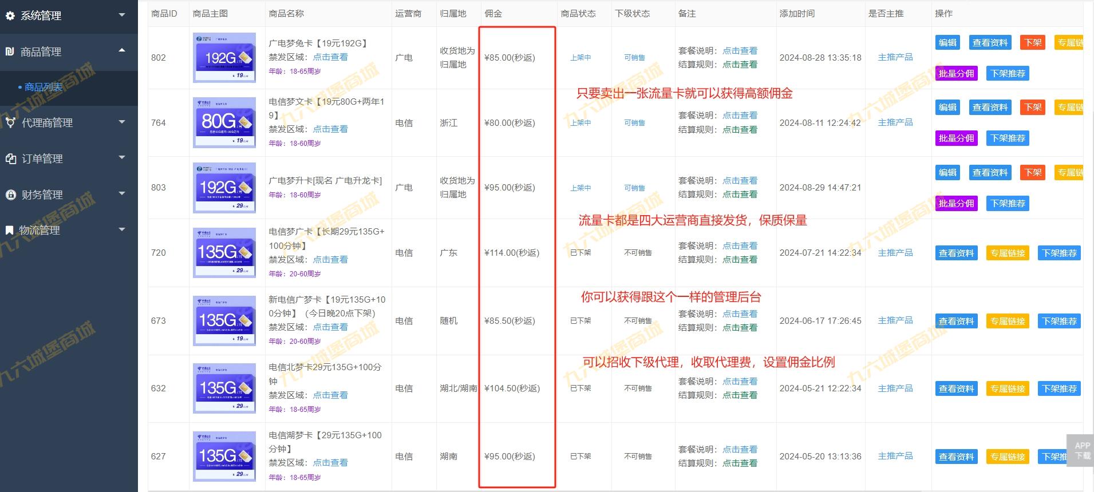The height and width of the screenshot is (492, 1094).
Task: Click 查看资料 button for product 627
Action: (x=956, y=457)
